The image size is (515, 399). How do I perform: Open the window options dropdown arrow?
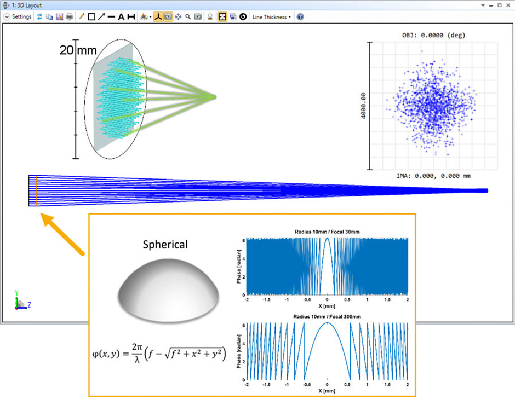[x=483, y=5]
